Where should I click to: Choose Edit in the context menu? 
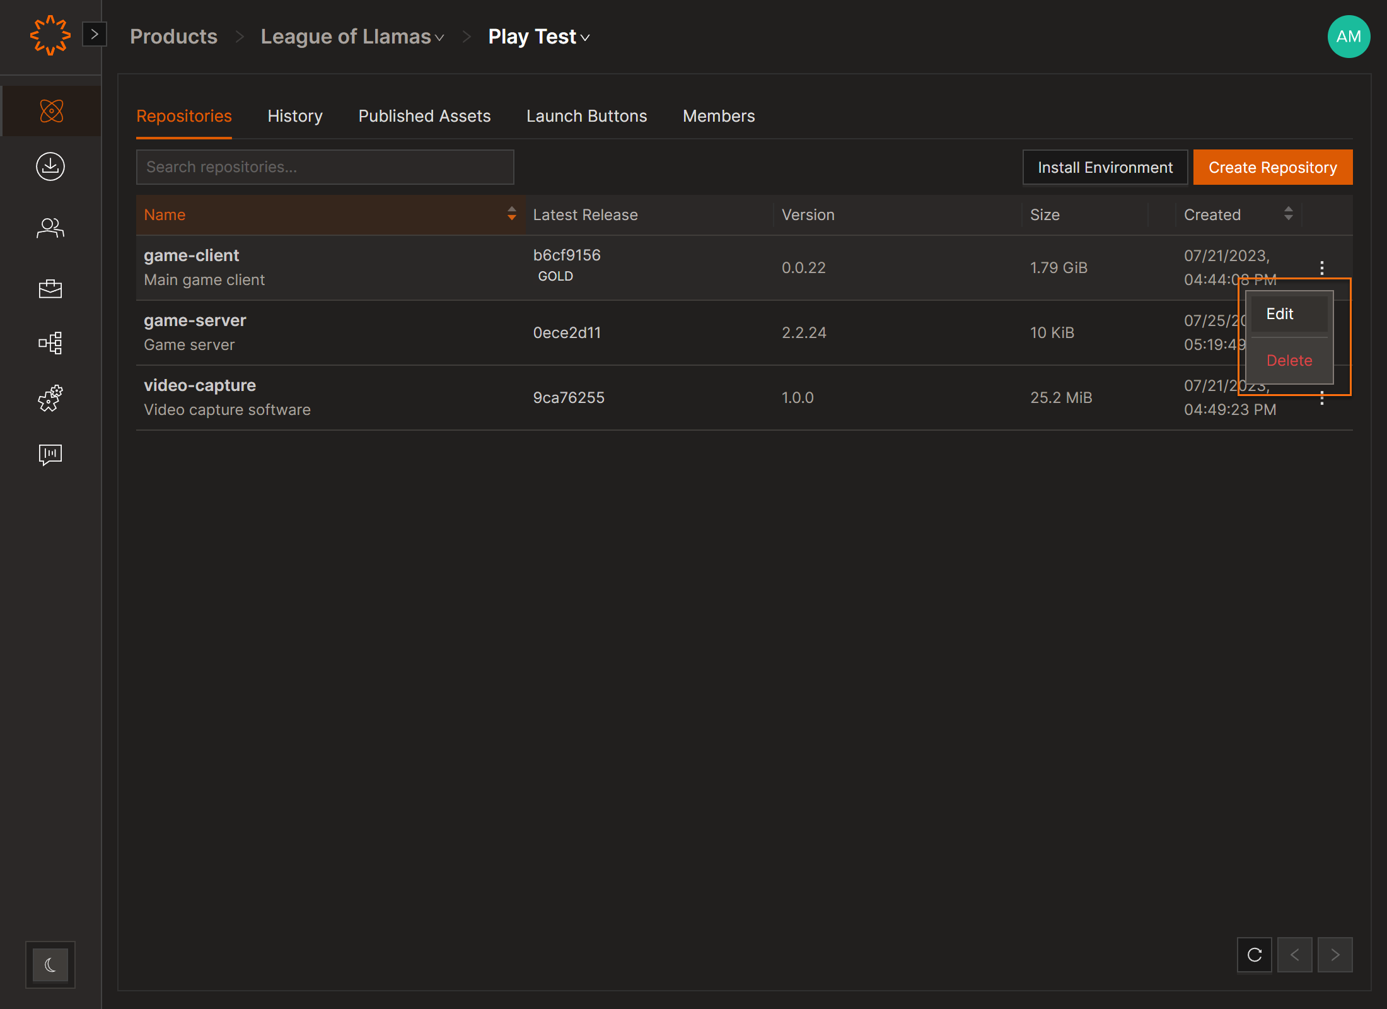tap(1280, 313)
